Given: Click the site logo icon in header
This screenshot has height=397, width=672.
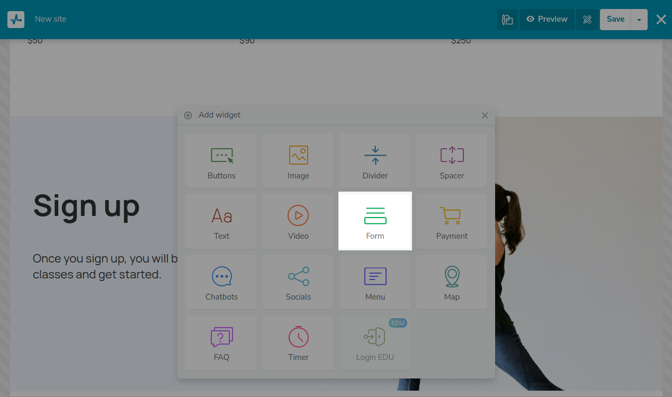Looking at the screenshot, I should [16, 20].
